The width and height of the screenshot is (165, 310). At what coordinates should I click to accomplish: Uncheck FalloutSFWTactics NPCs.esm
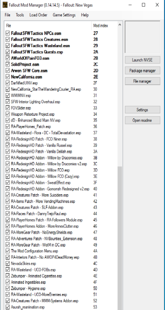[8, 33]
